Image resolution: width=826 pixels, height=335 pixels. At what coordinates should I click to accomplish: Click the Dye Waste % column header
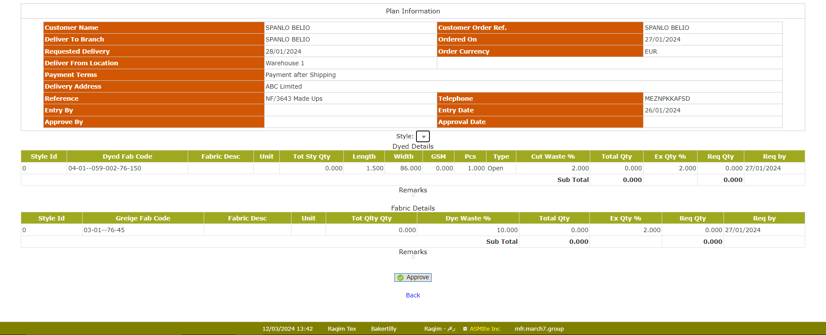click(468, 218)
